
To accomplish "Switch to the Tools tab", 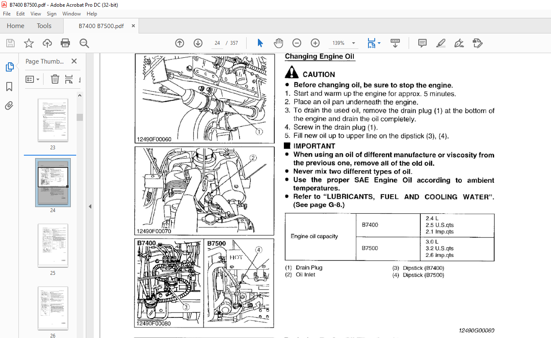I will click(x=44, y=26).
